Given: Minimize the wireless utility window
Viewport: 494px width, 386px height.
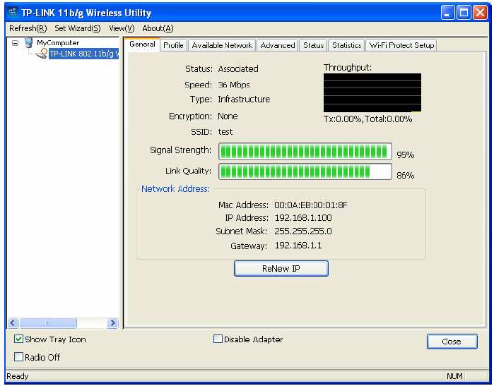Looking at the screenshot, I should pos(447,13).
